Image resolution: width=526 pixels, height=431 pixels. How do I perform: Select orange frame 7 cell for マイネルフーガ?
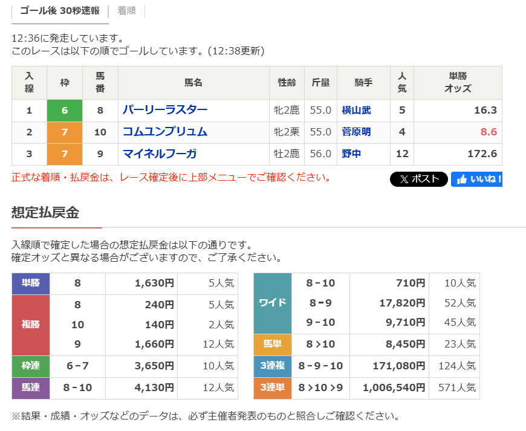click(65, 154)
